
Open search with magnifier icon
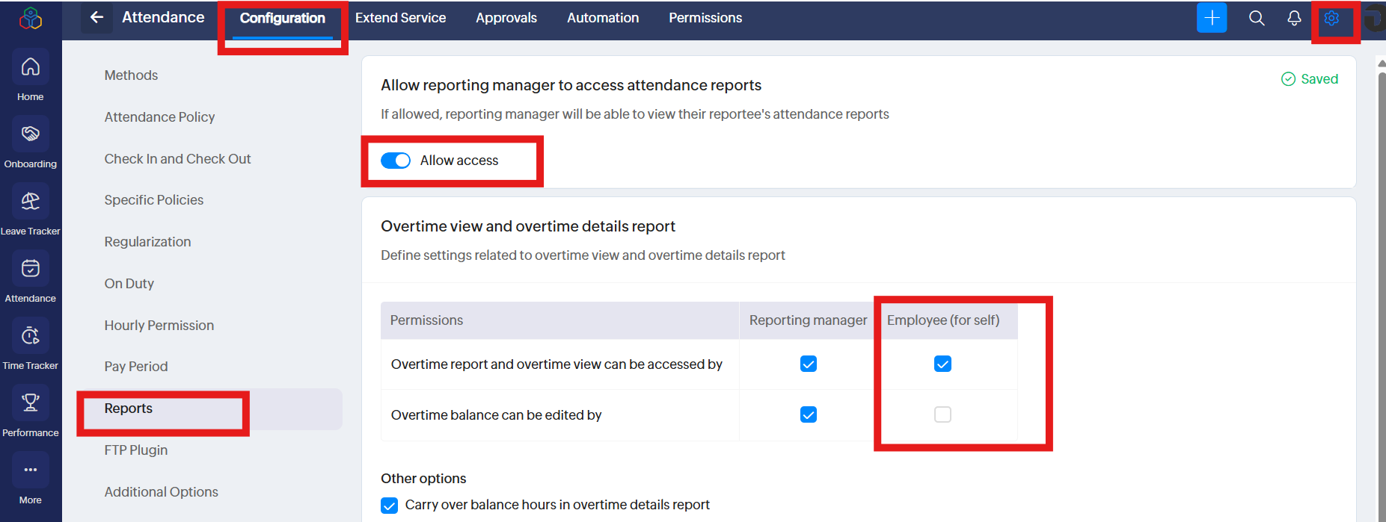tap(1257, 18)
